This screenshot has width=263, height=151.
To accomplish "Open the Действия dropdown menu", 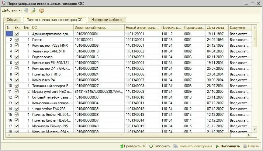I will tap(11, 10).
